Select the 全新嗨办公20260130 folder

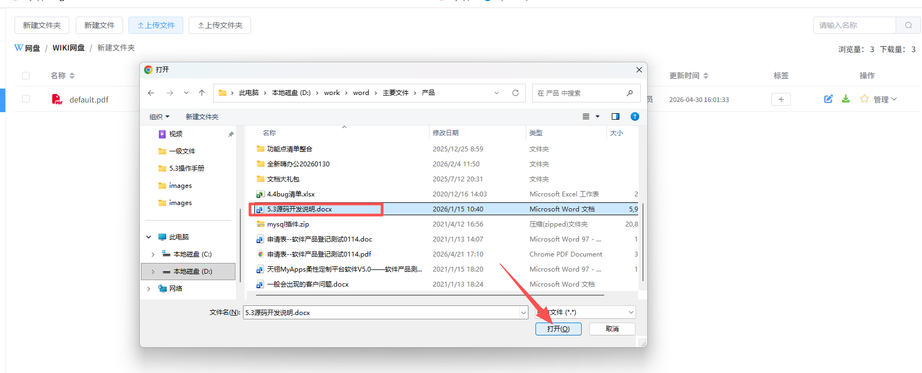click(298, 164)
